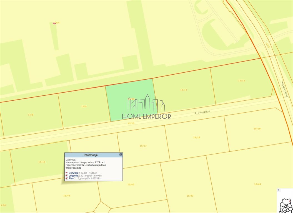Close the Informacja popup window
This screenshot has height=213, width=293.
coord(121,155)
